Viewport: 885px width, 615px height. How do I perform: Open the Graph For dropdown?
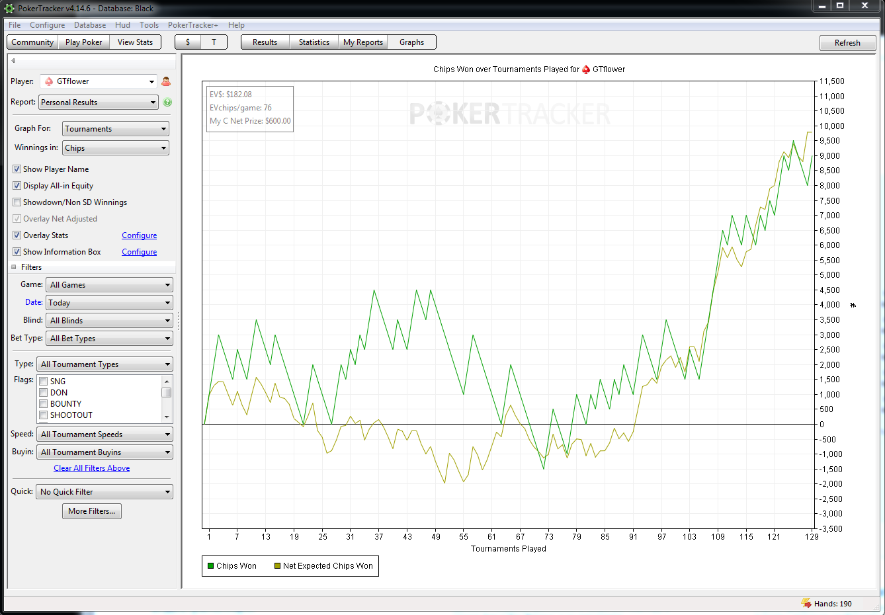click(116, 129)
